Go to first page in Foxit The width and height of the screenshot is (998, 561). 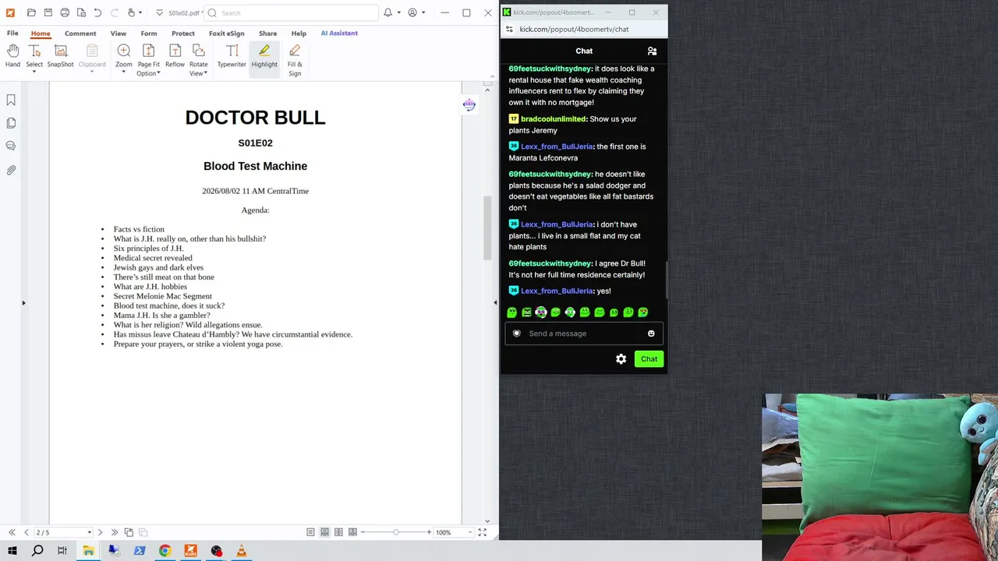click(x=12, y=532)
